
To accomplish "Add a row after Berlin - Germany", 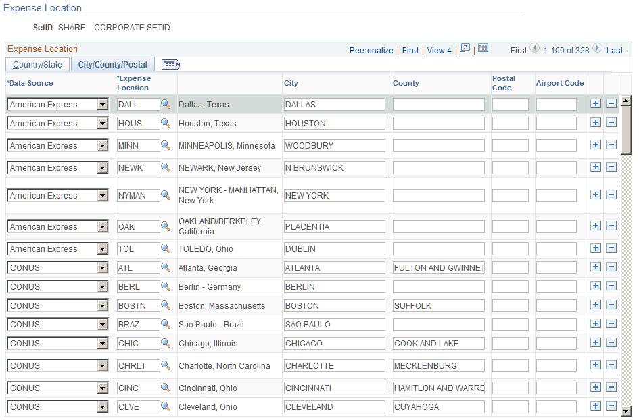I will tap(596, 285).
